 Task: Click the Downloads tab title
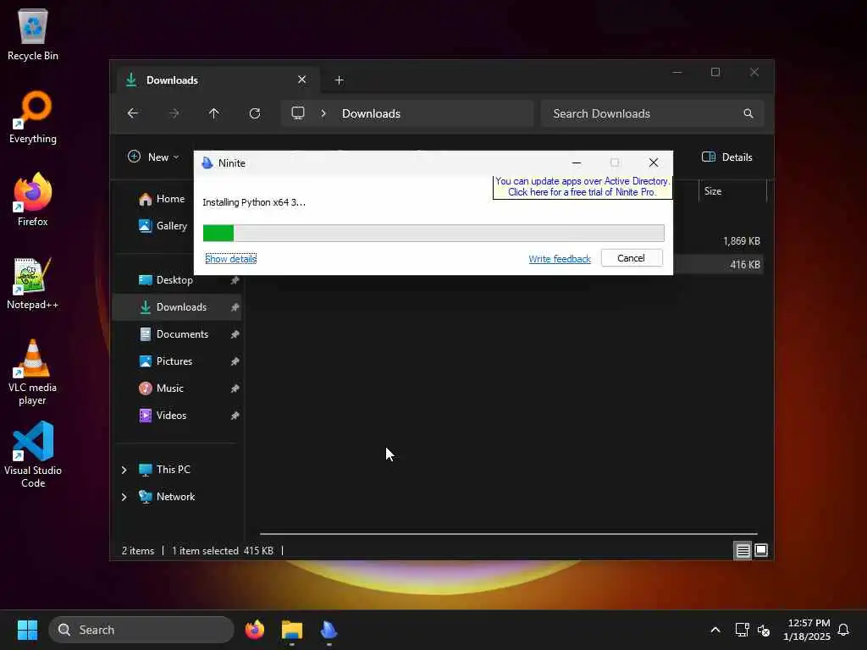172,80
